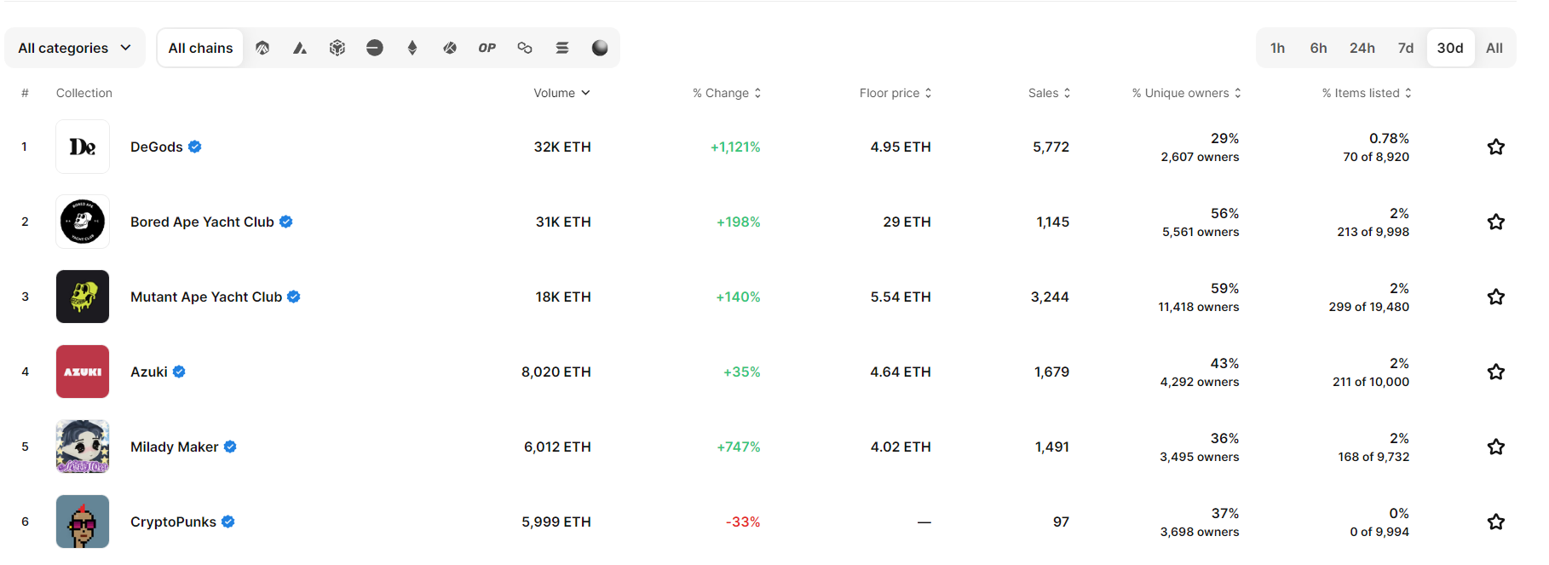
Task: Sort by Sales column
Action: click(x=1049, y=93)
